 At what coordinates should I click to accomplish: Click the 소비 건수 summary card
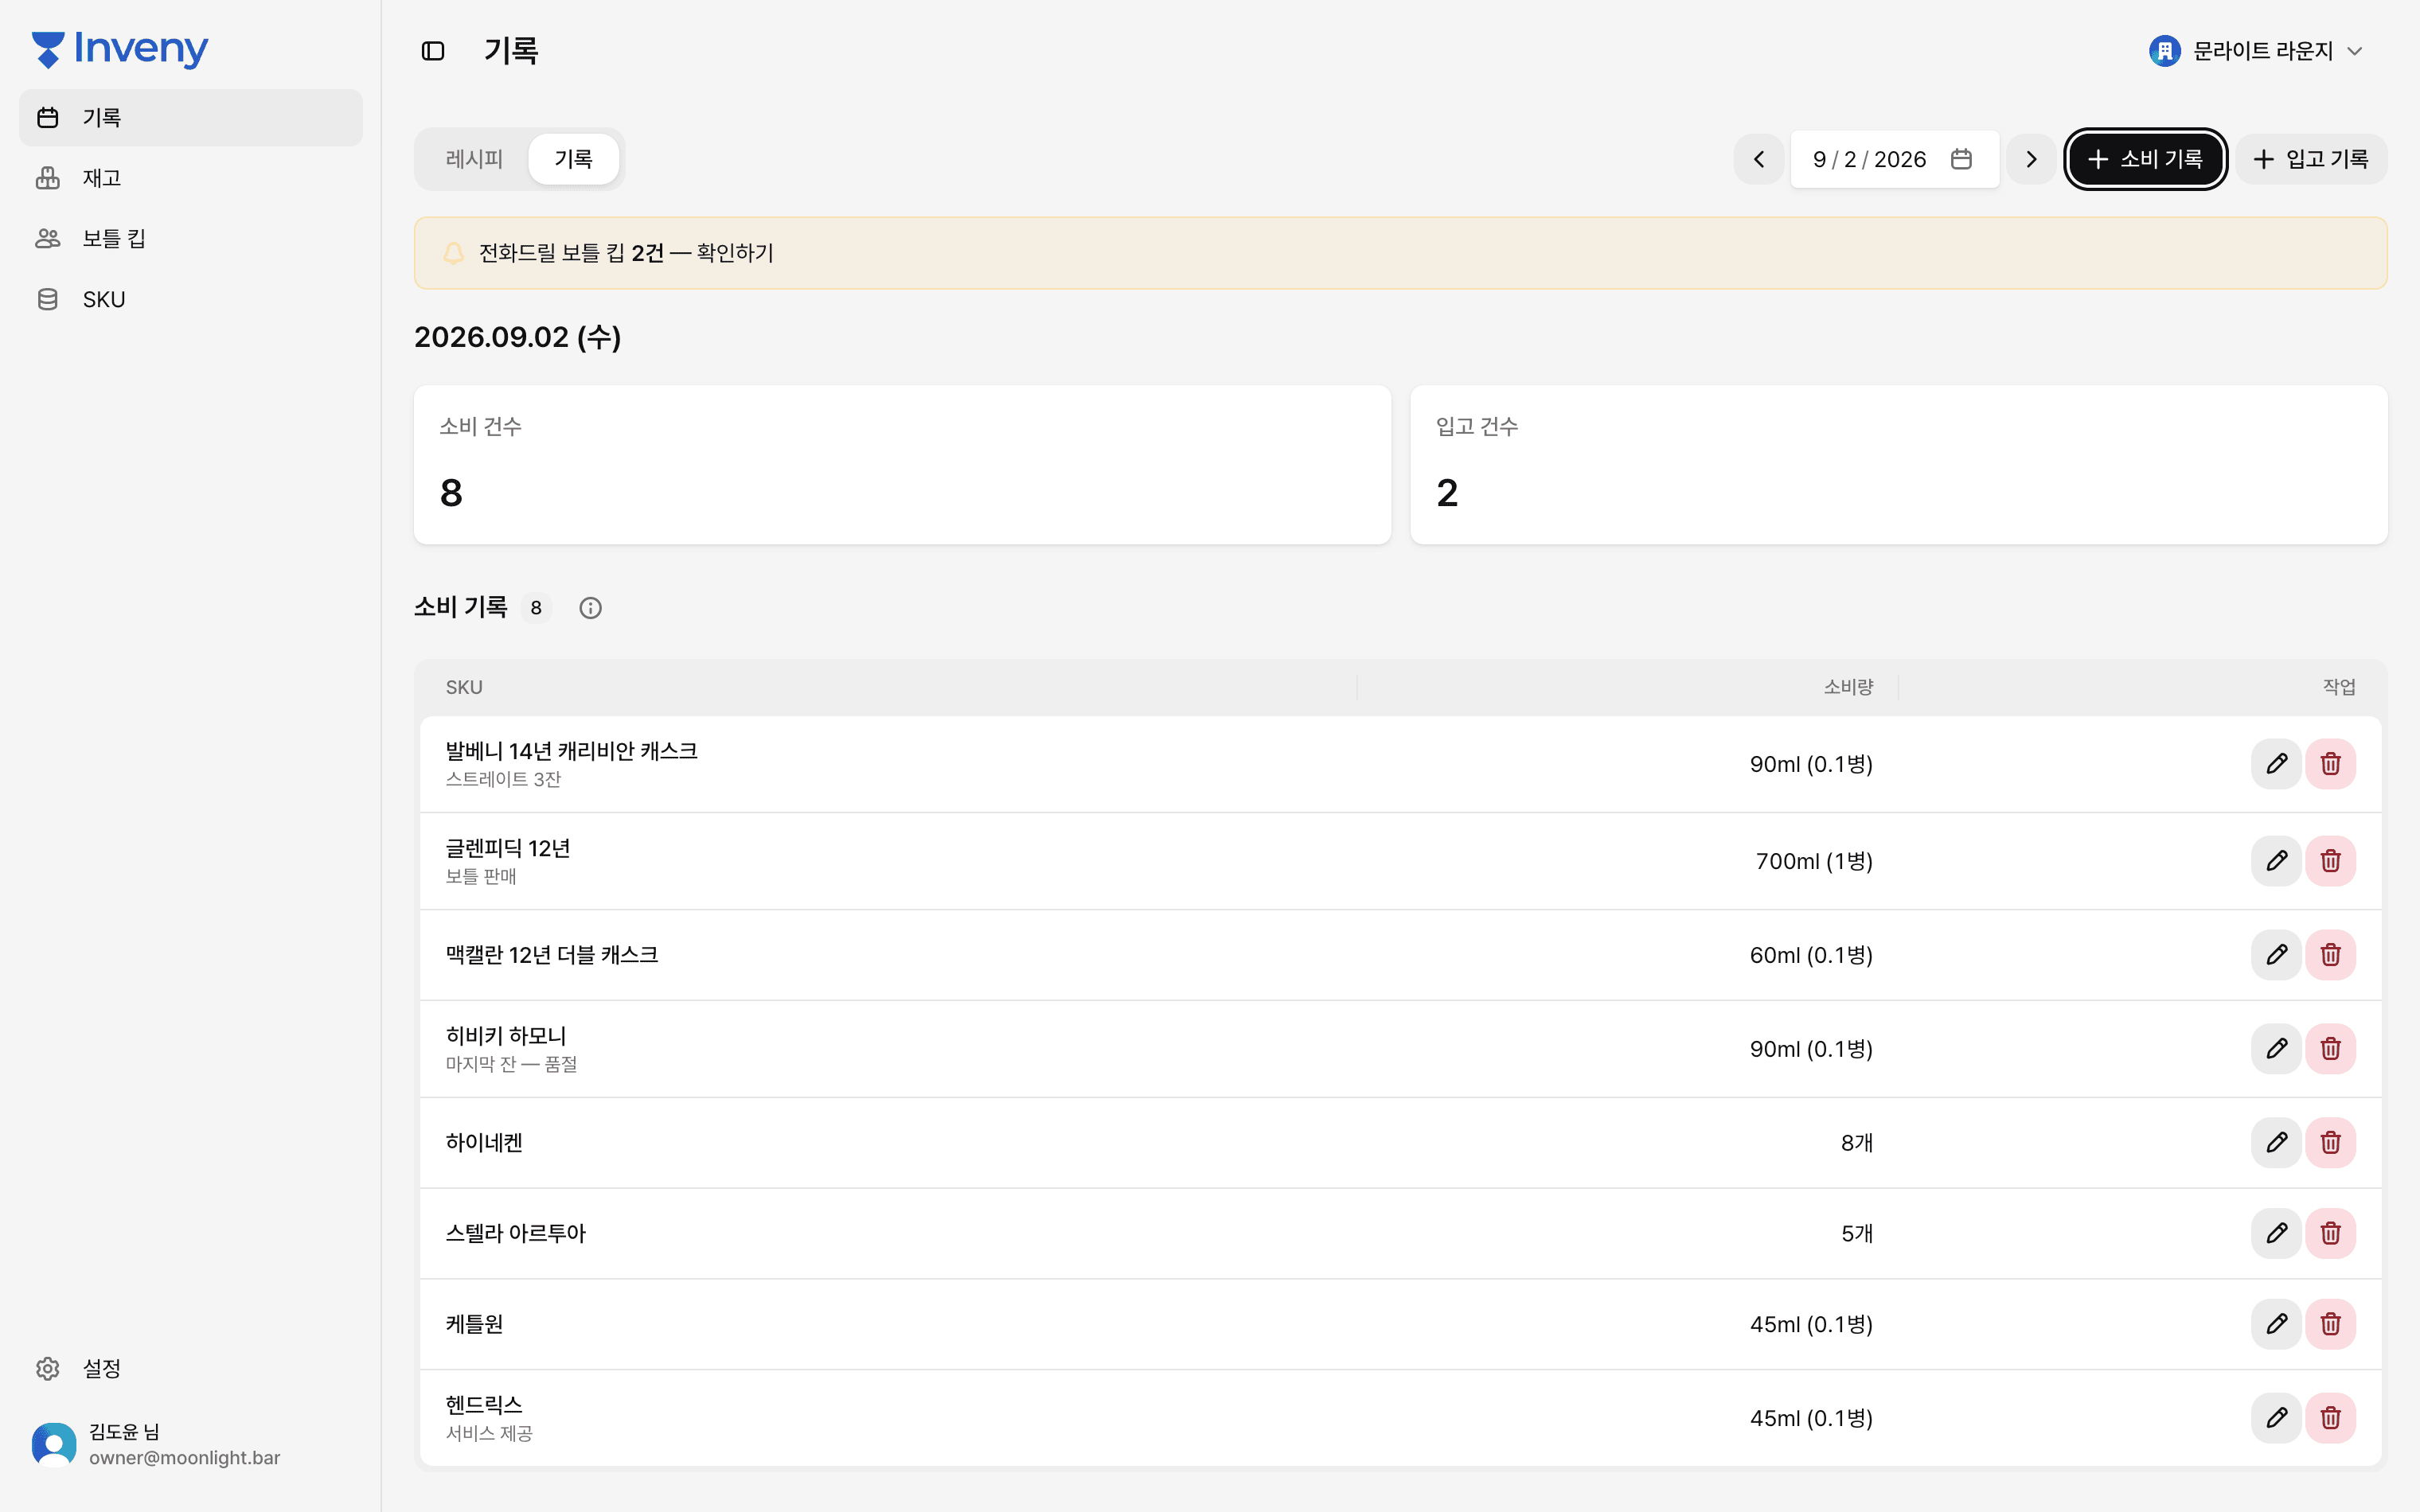902,465
